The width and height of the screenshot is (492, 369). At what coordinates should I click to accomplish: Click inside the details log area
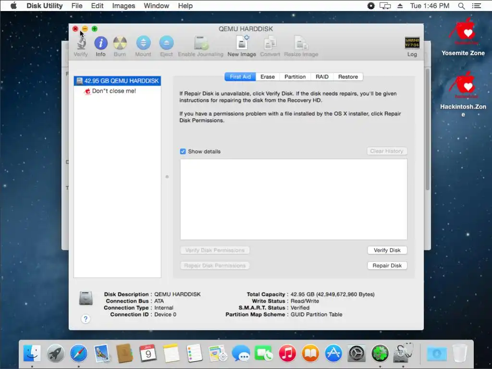[x=294, y=199]
